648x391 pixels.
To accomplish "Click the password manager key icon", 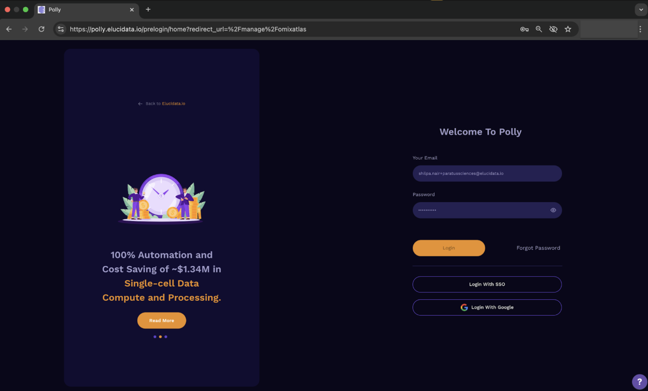I will click(x=524, y=29).
